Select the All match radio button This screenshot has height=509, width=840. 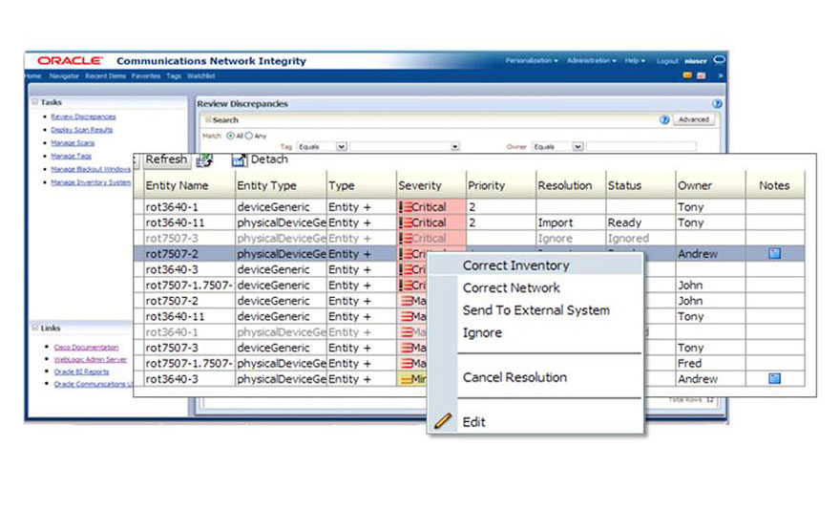(x=230, y=136)
